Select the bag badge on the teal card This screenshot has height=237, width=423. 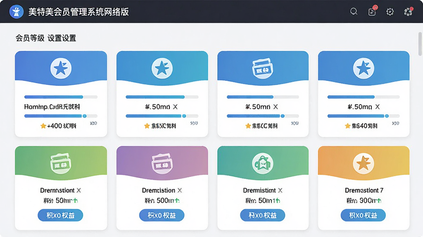[262, 163]
